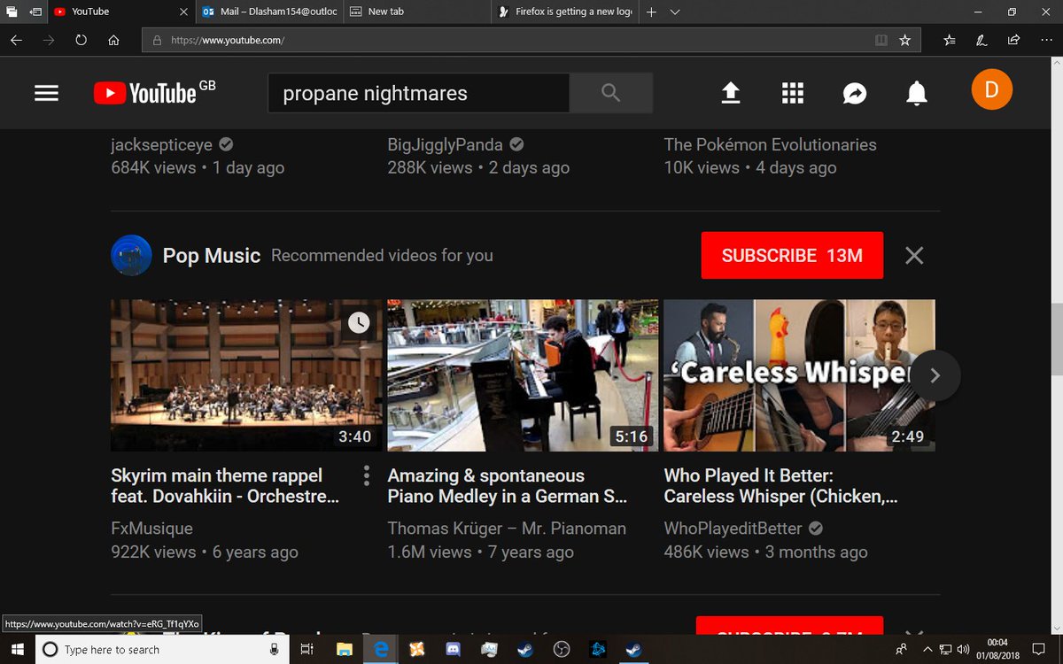Viewport: 1063px width, 664px height.
Task: Open the Favorites hub icon
Action: [x=950, y=40]
